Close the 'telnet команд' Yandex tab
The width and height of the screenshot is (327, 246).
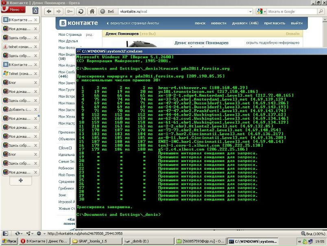click(36, 47)
